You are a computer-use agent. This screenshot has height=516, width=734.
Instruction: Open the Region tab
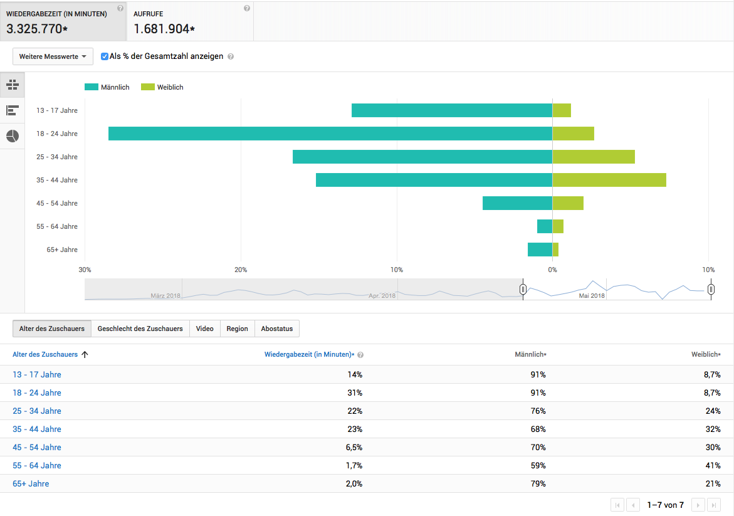237,329
